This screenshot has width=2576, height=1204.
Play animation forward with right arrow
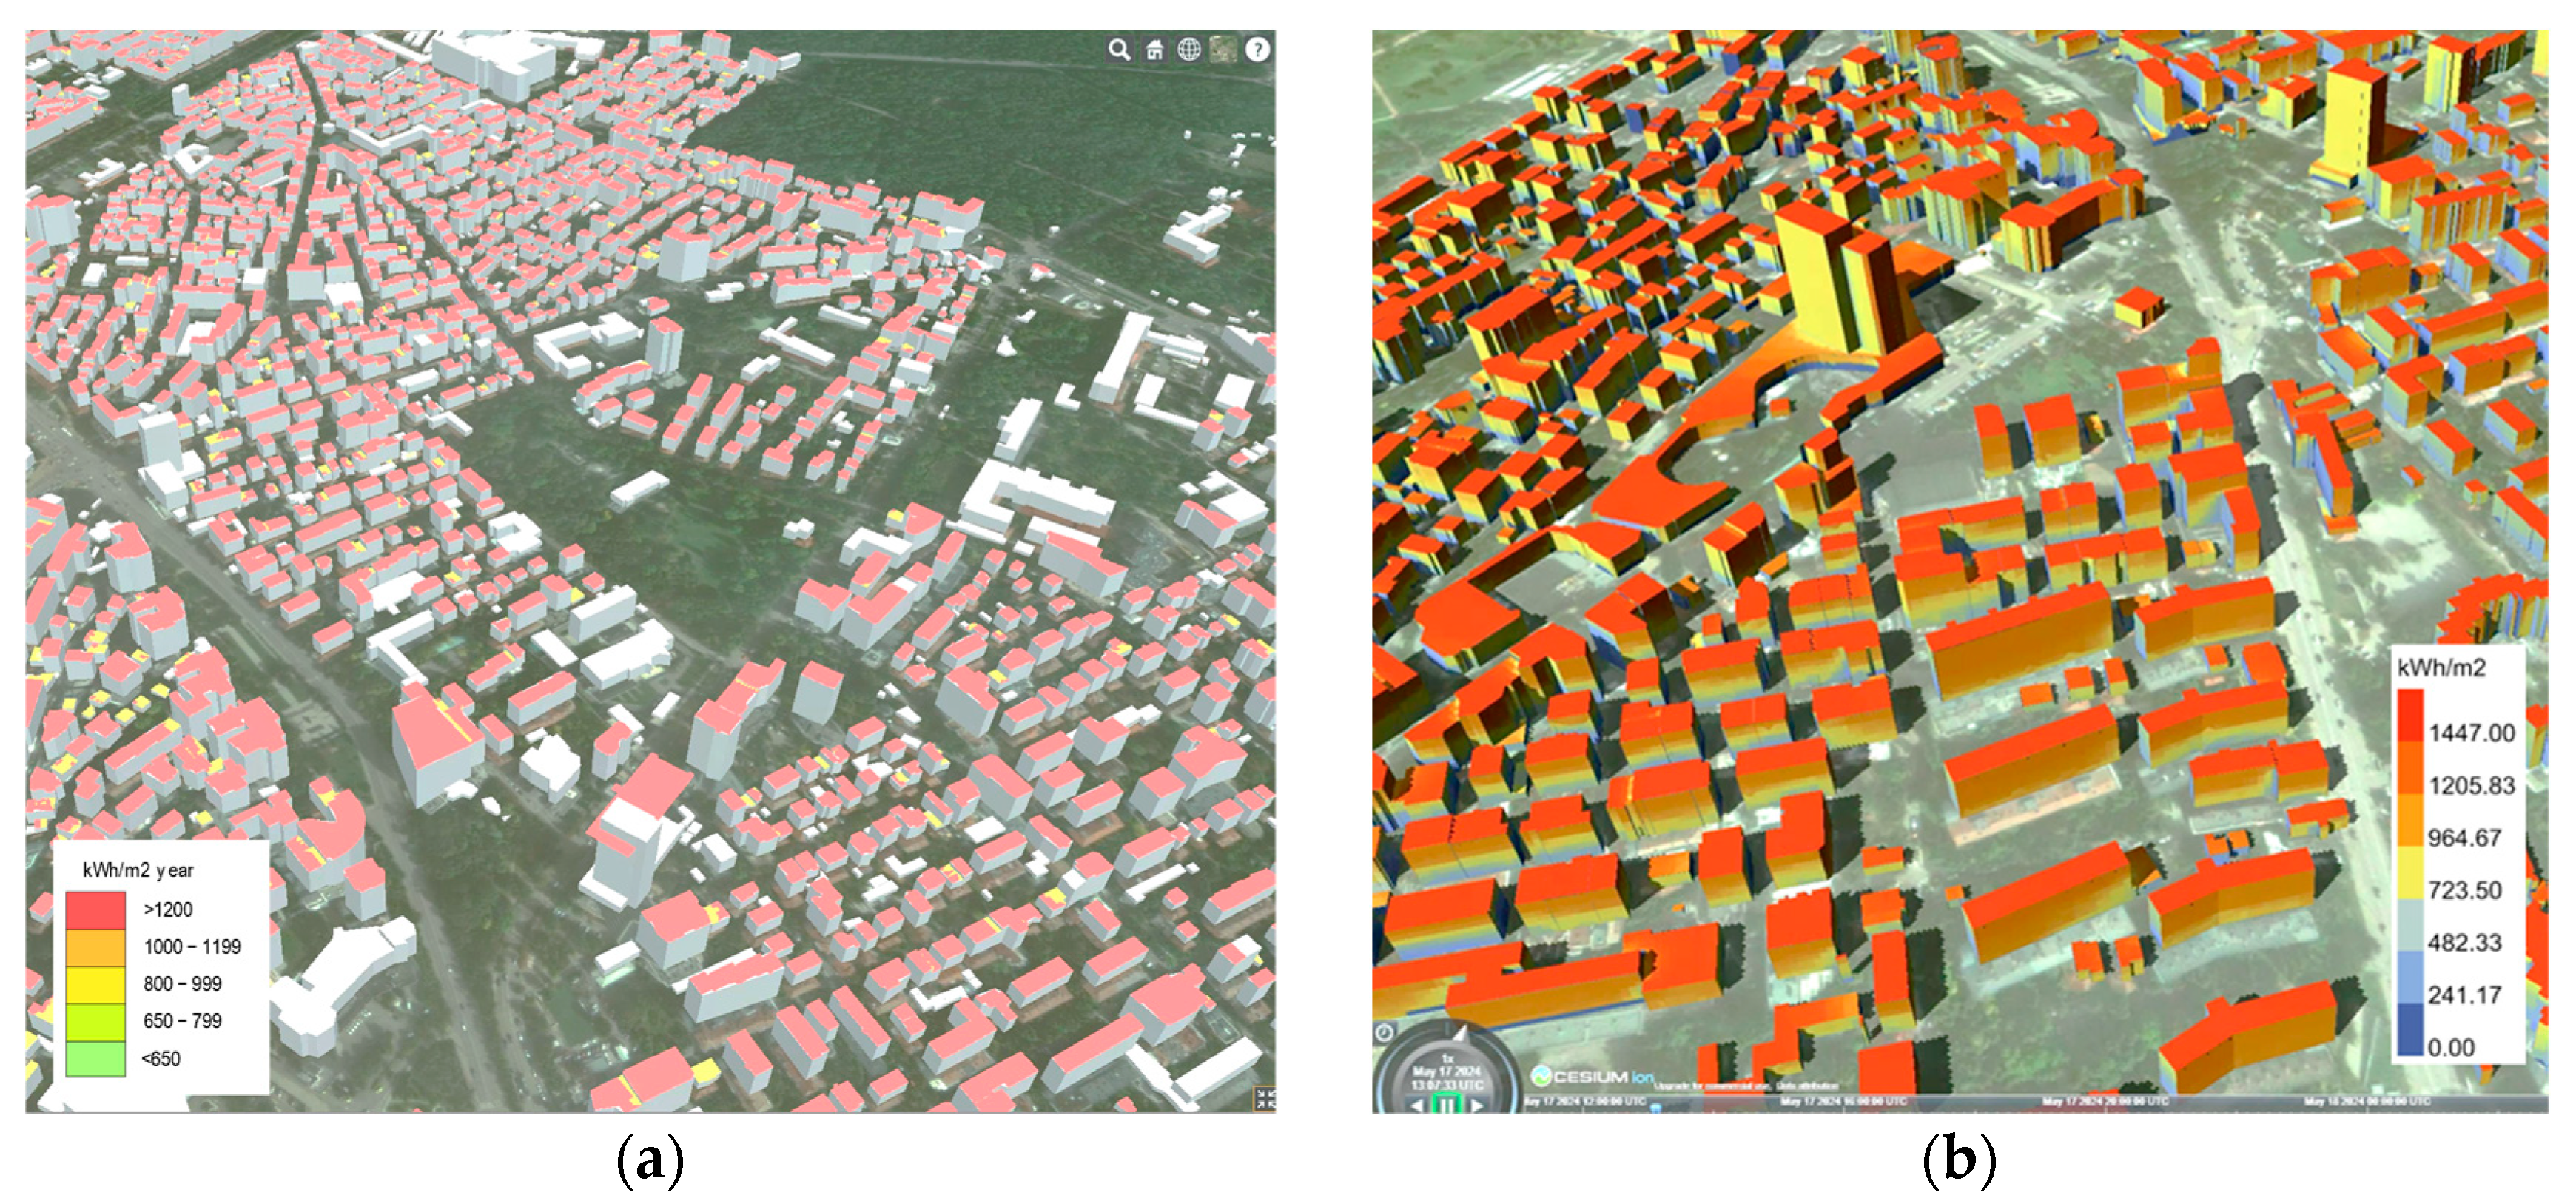[x=1477, y=1106]
